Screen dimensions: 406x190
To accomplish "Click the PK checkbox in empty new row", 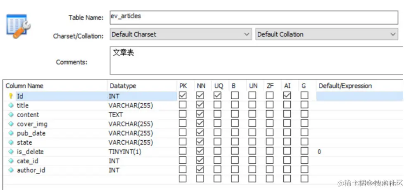I will pos(183,178).
